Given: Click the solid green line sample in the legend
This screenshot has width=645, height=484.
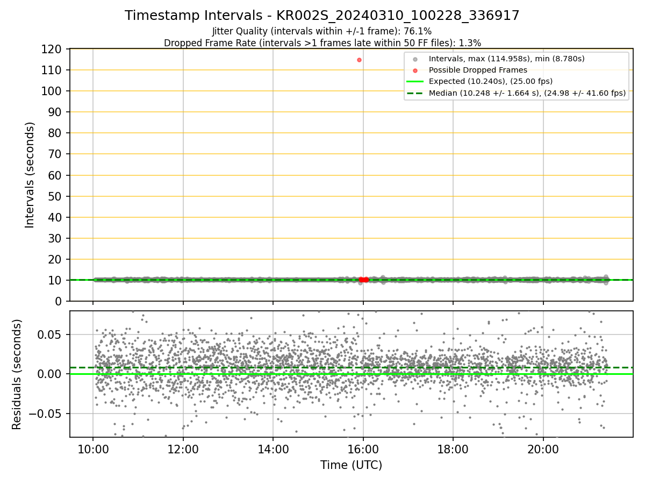Looking at the screenshot, I should point(415,82).
